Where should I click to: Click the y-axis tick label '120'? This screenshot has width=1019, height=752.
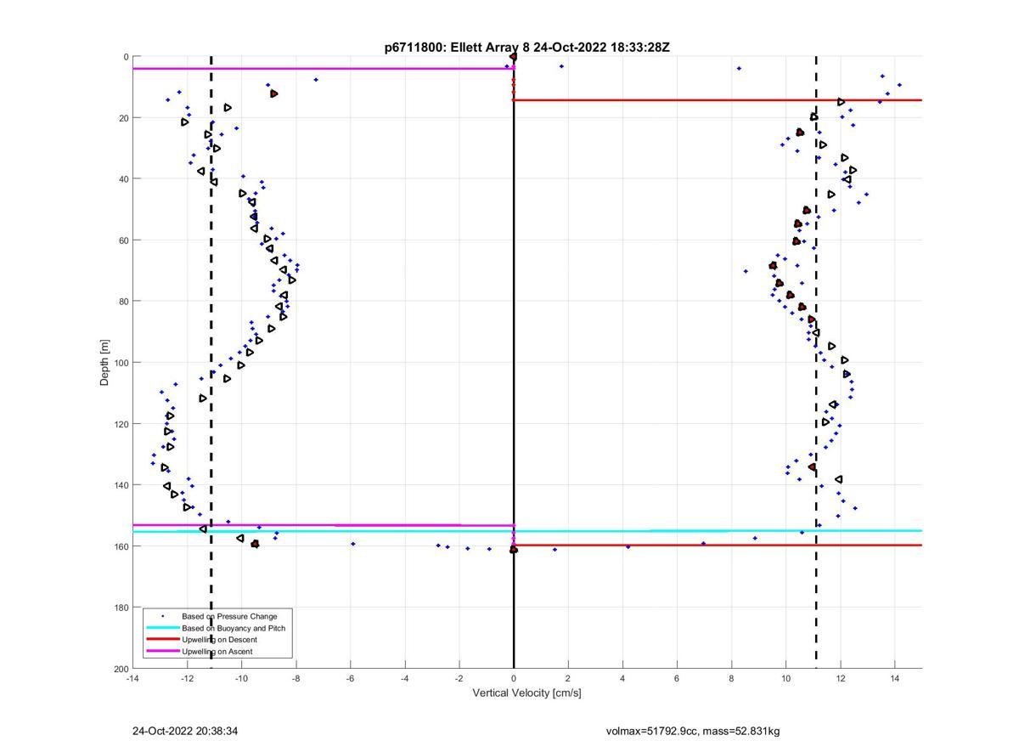pos(121,424)
